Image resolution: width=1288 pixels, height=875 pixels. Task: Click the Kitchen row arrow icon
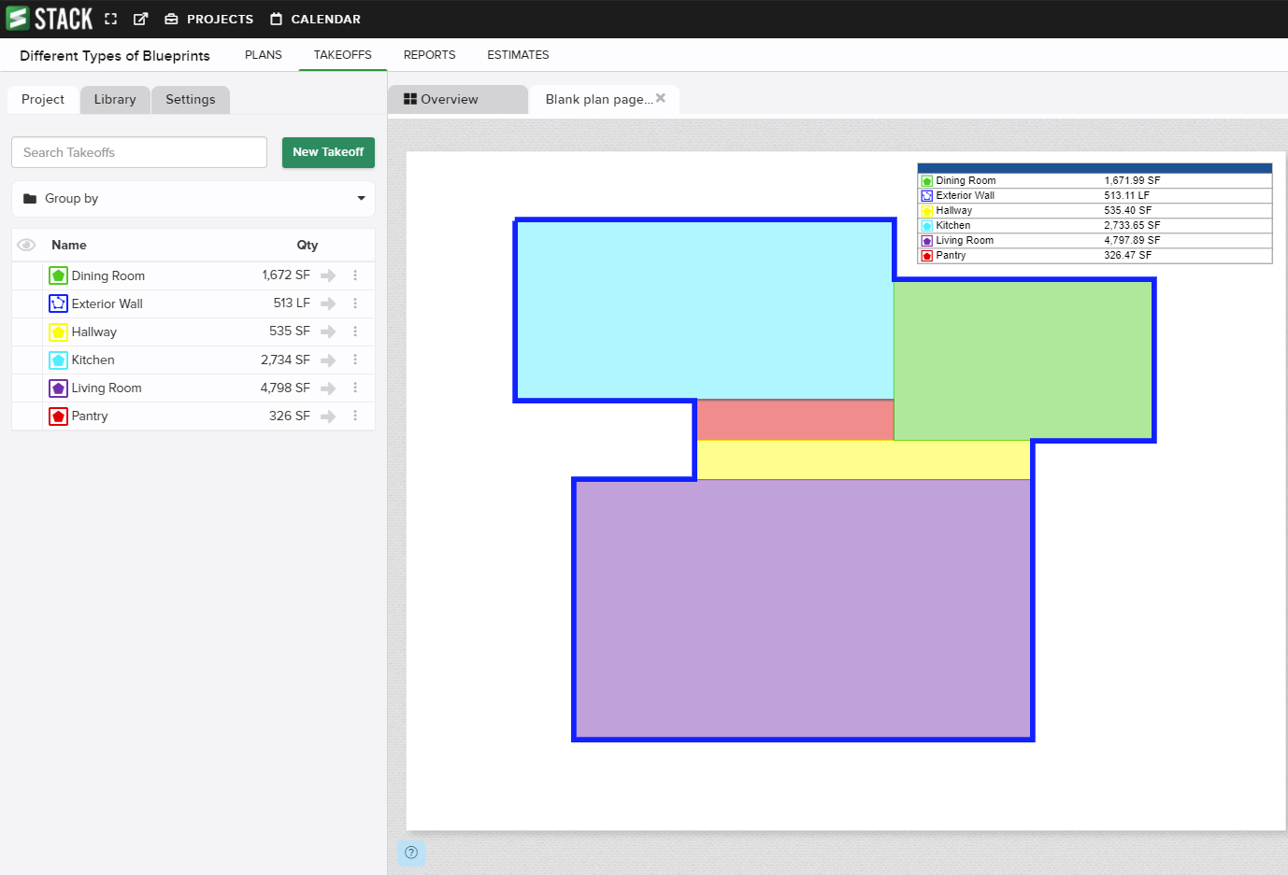(328, 360)
